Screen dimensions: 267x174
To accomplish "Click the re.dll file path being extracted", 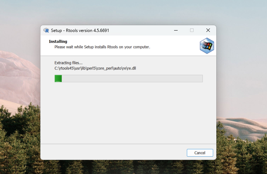I will pyautogui.click(x=95, y=68).
